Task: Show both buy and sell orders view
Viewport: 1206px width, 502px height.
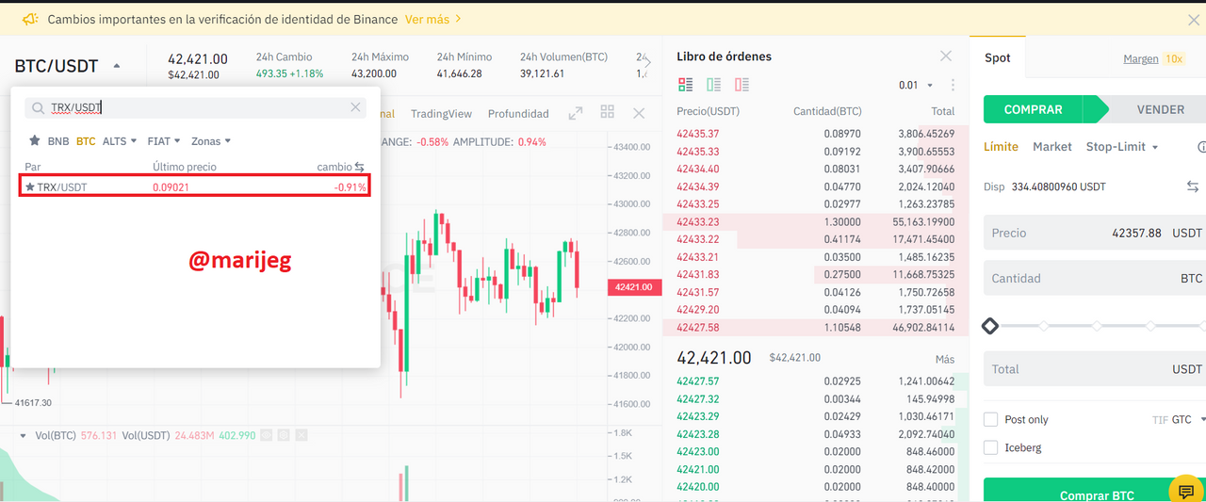Action: pyautogui.click(x=685, y=85)
